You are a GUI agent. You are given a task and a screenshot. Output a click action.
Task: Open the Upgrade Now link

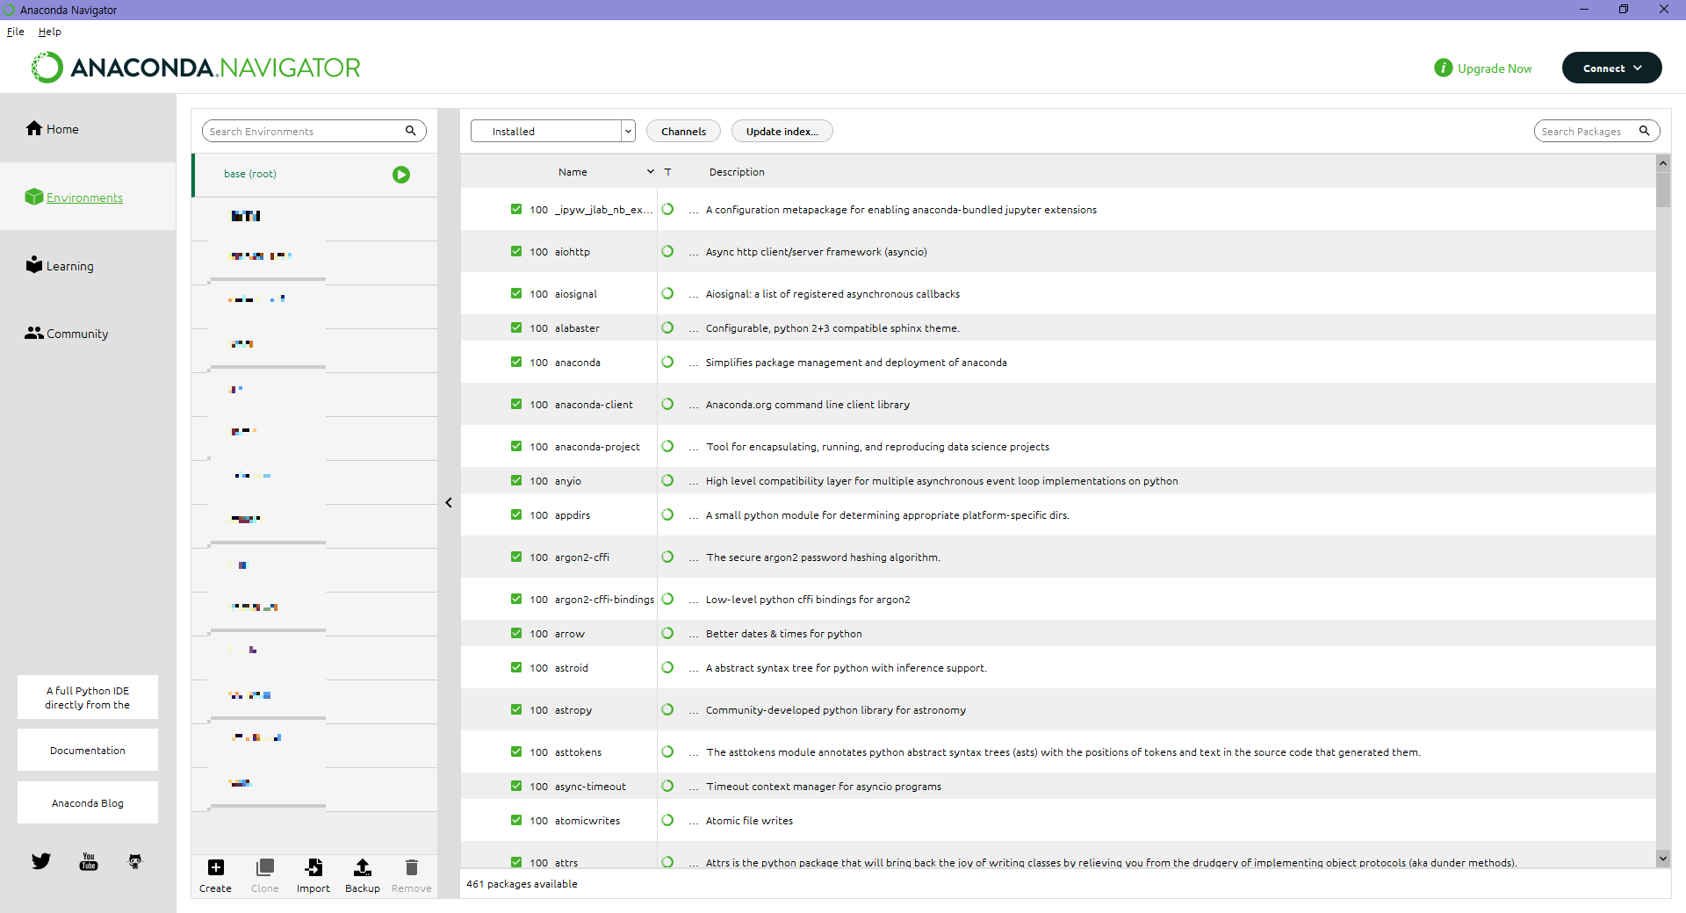1495,68
